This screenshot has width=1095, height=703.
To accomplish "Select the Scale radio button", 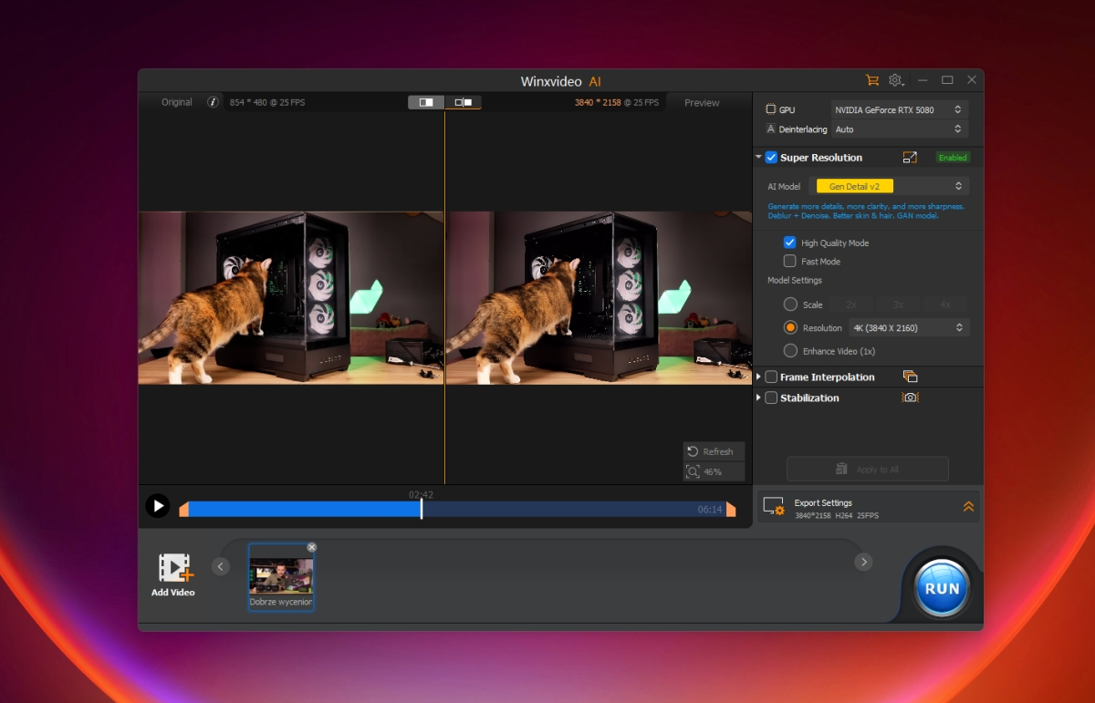I will pos(790,305).
